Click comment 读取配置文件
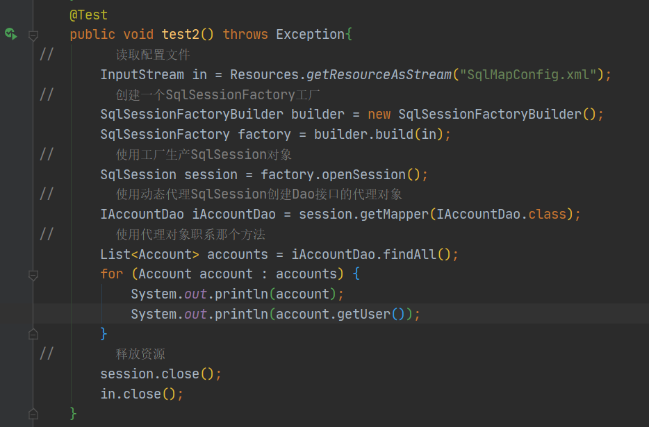Screen dimensions: 649x427 (x=153, y=55)
